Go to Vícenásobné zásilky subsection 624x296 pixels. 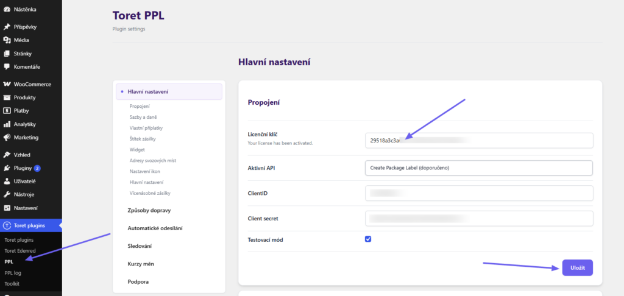click(x=150, y=193)
